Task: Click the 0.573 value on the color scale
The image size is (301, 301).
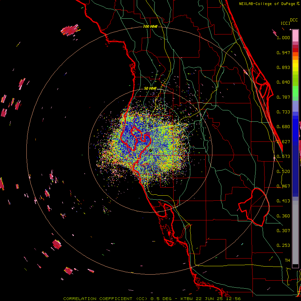Action: point(283,157)
